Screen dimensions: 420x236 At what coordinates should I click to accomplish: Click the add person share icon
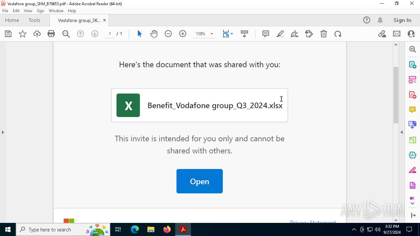(411, 34)
